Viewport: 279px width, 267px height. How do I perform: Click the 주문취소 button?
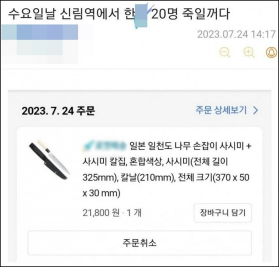point(139,243)
